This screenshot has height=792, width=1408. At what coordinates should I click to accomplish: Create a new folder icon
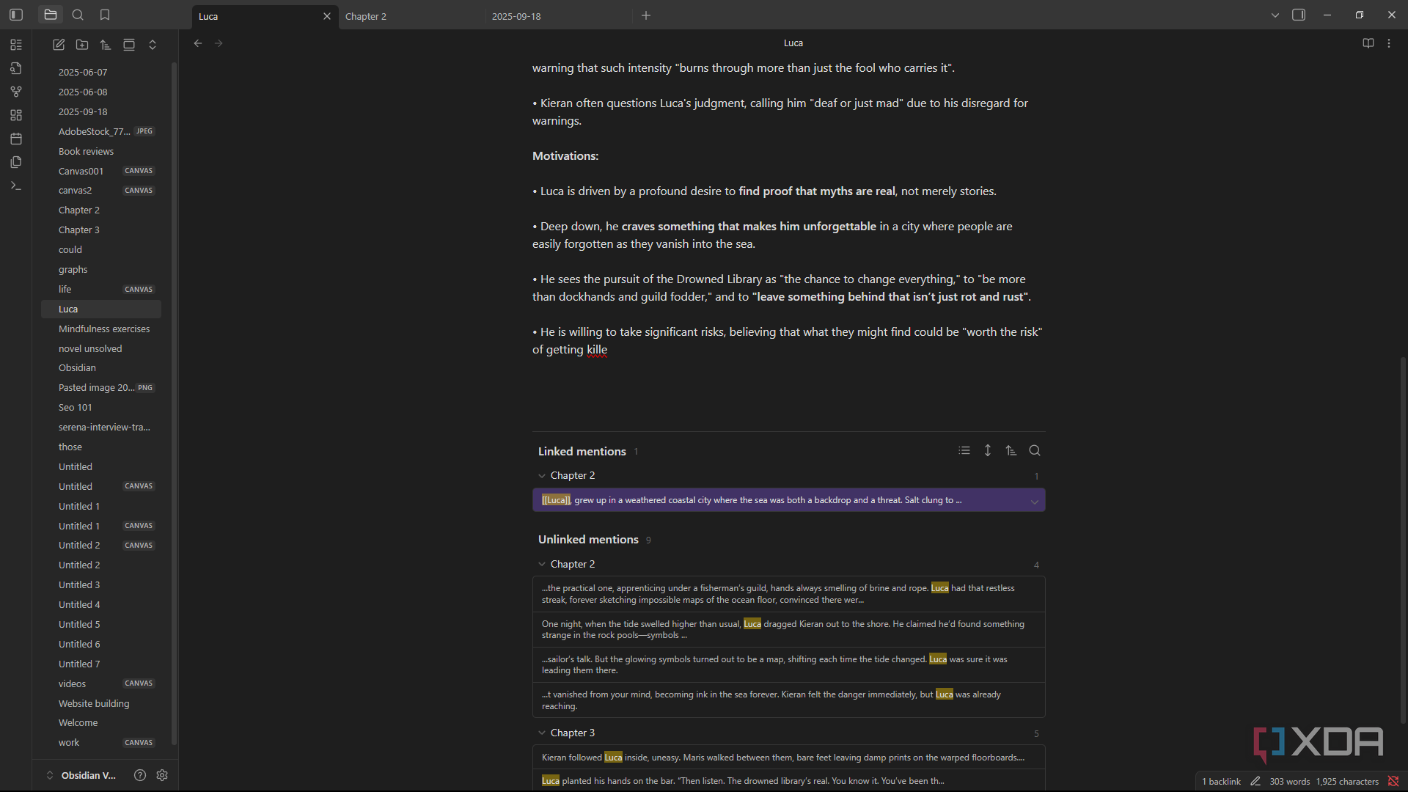(82, 45)
